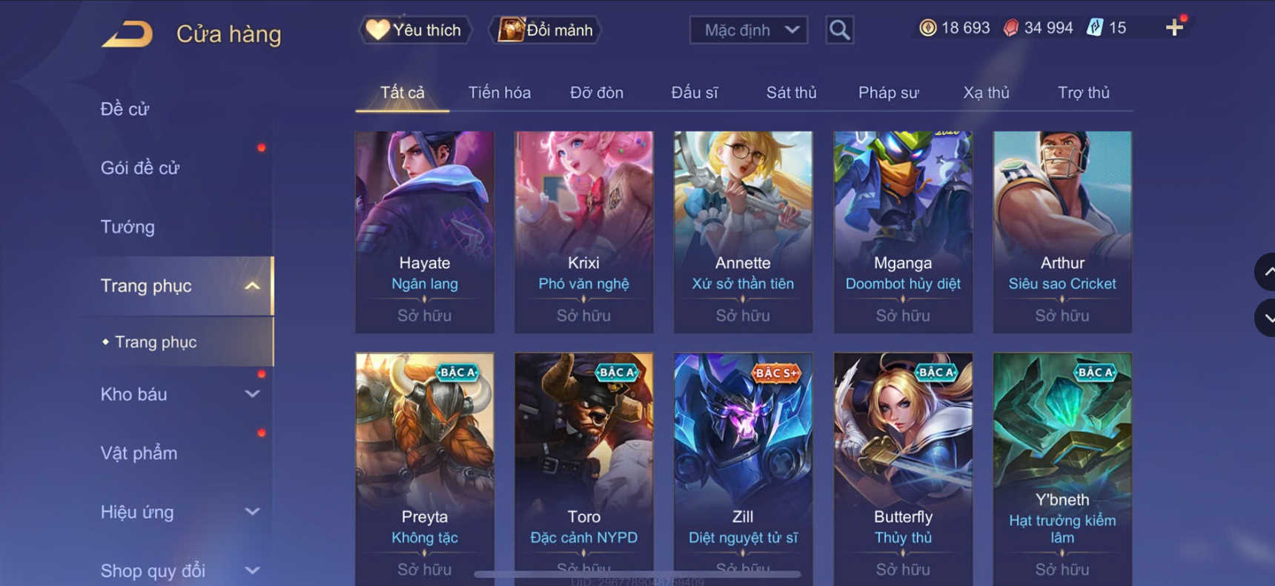Collapse the Trang phục sidebar section
Viewport: 1275px width, 586px height.
252,286
